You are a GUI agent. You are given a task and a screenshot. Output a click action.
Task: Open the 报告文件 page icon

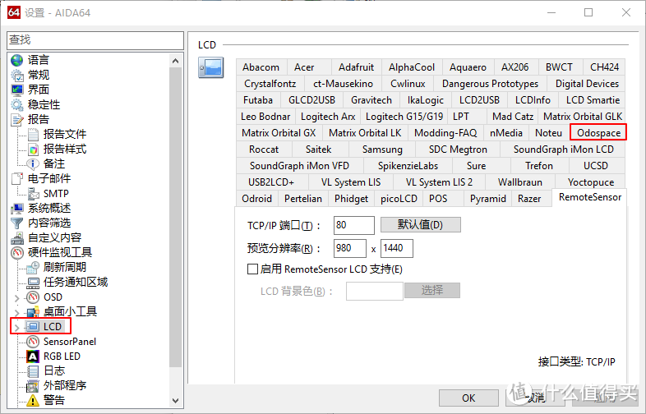coord(33,134)
